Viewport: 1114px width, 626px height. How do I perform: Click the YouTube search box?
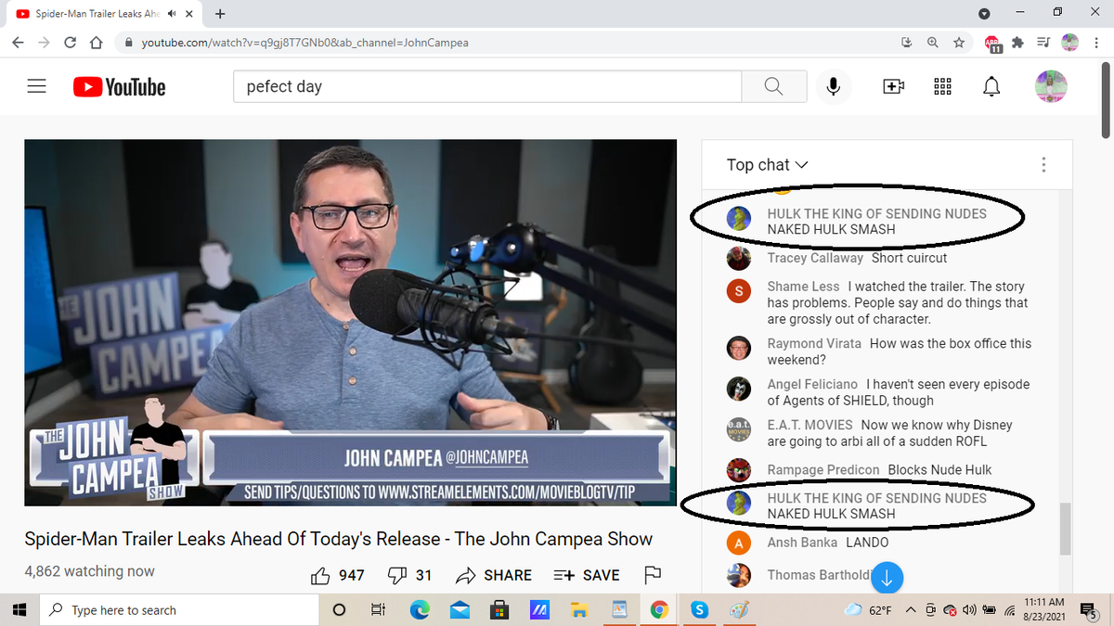pyautogui.click(x=487, y=86)
